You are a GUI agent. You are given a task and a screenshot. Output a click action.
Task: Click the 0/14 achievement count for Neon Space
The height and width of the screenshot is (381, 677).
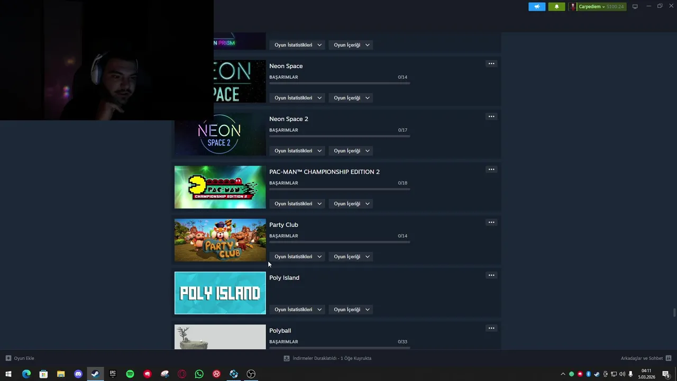point(402,77)
